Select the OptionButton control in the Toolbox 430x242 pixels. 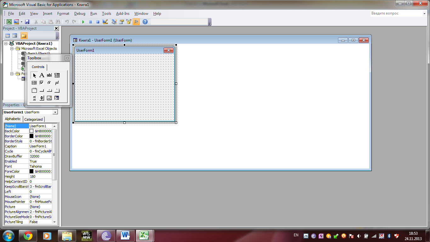click(49, 83)
